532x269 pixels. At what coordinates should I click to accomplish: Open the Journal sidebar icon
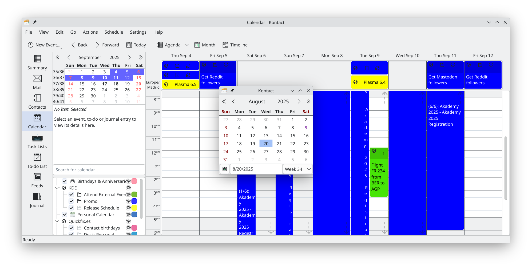click(37, 200)
